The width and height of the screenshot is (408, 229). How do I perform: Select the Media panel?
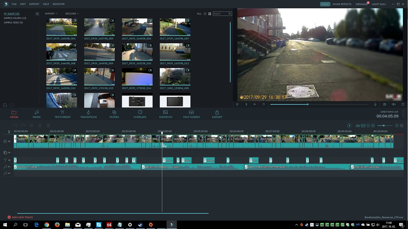tap(14, 114)
